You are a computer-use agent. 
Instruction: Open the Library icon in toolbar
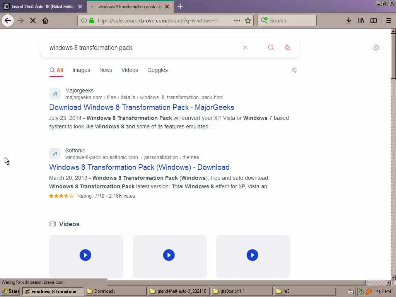(x=361, y=20)
